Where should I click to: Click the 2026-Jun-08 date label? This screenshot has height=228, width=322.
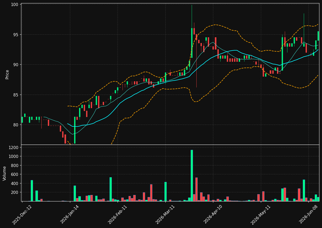(x=308, y=214)
